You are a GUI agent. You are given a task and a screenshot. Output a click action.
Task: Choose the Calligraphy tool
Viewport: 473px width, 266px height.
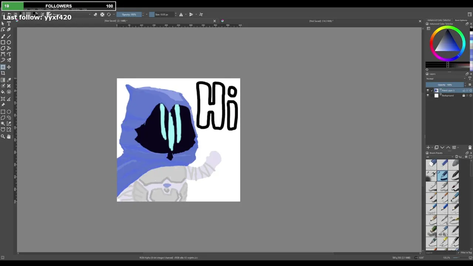point(9,30)
